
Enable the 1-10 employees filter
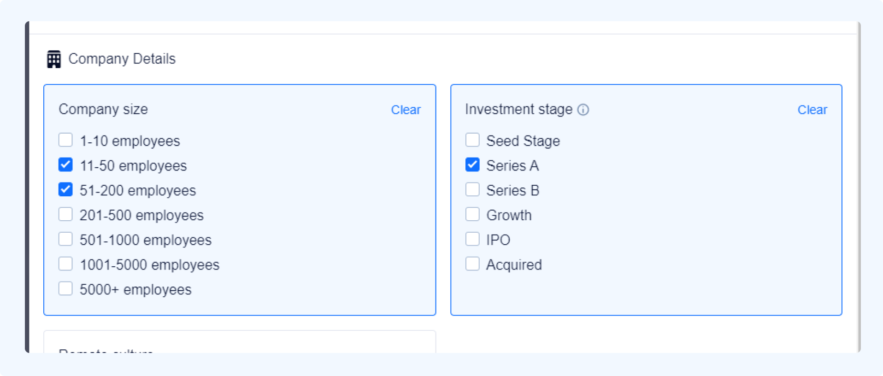[65, 139]
